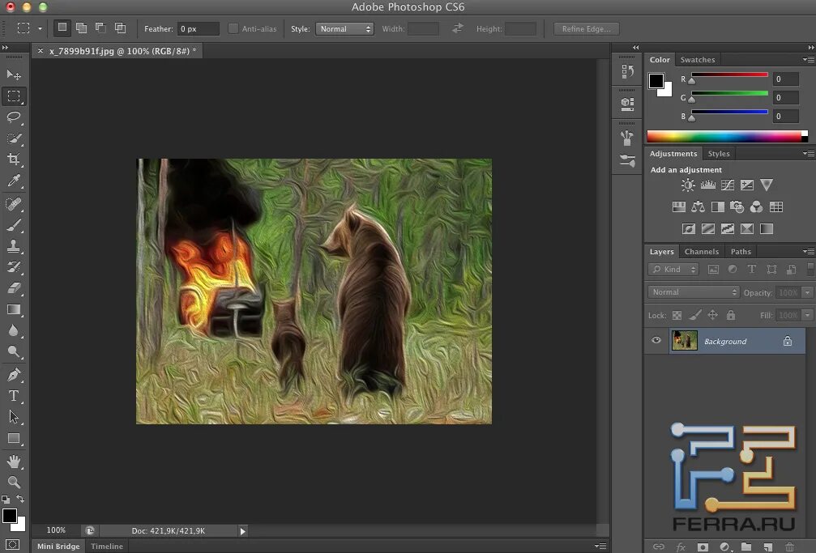Hide the Background layer with eye icon
The height and width of the screenshot is (553, 816).
pyautogui.click(x=656, y=341)
